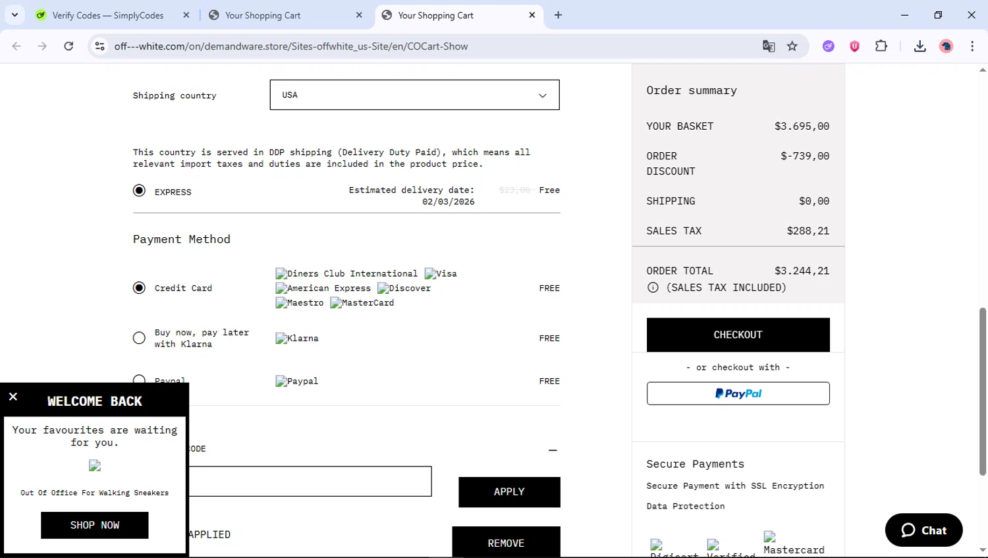Reload the current page
This screenshot has width=988, height=558.
click(x=69, y=46)
